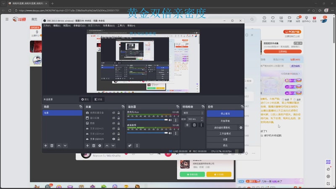Show the 文本 (GDI+) 5 source via eye icon

114,129
